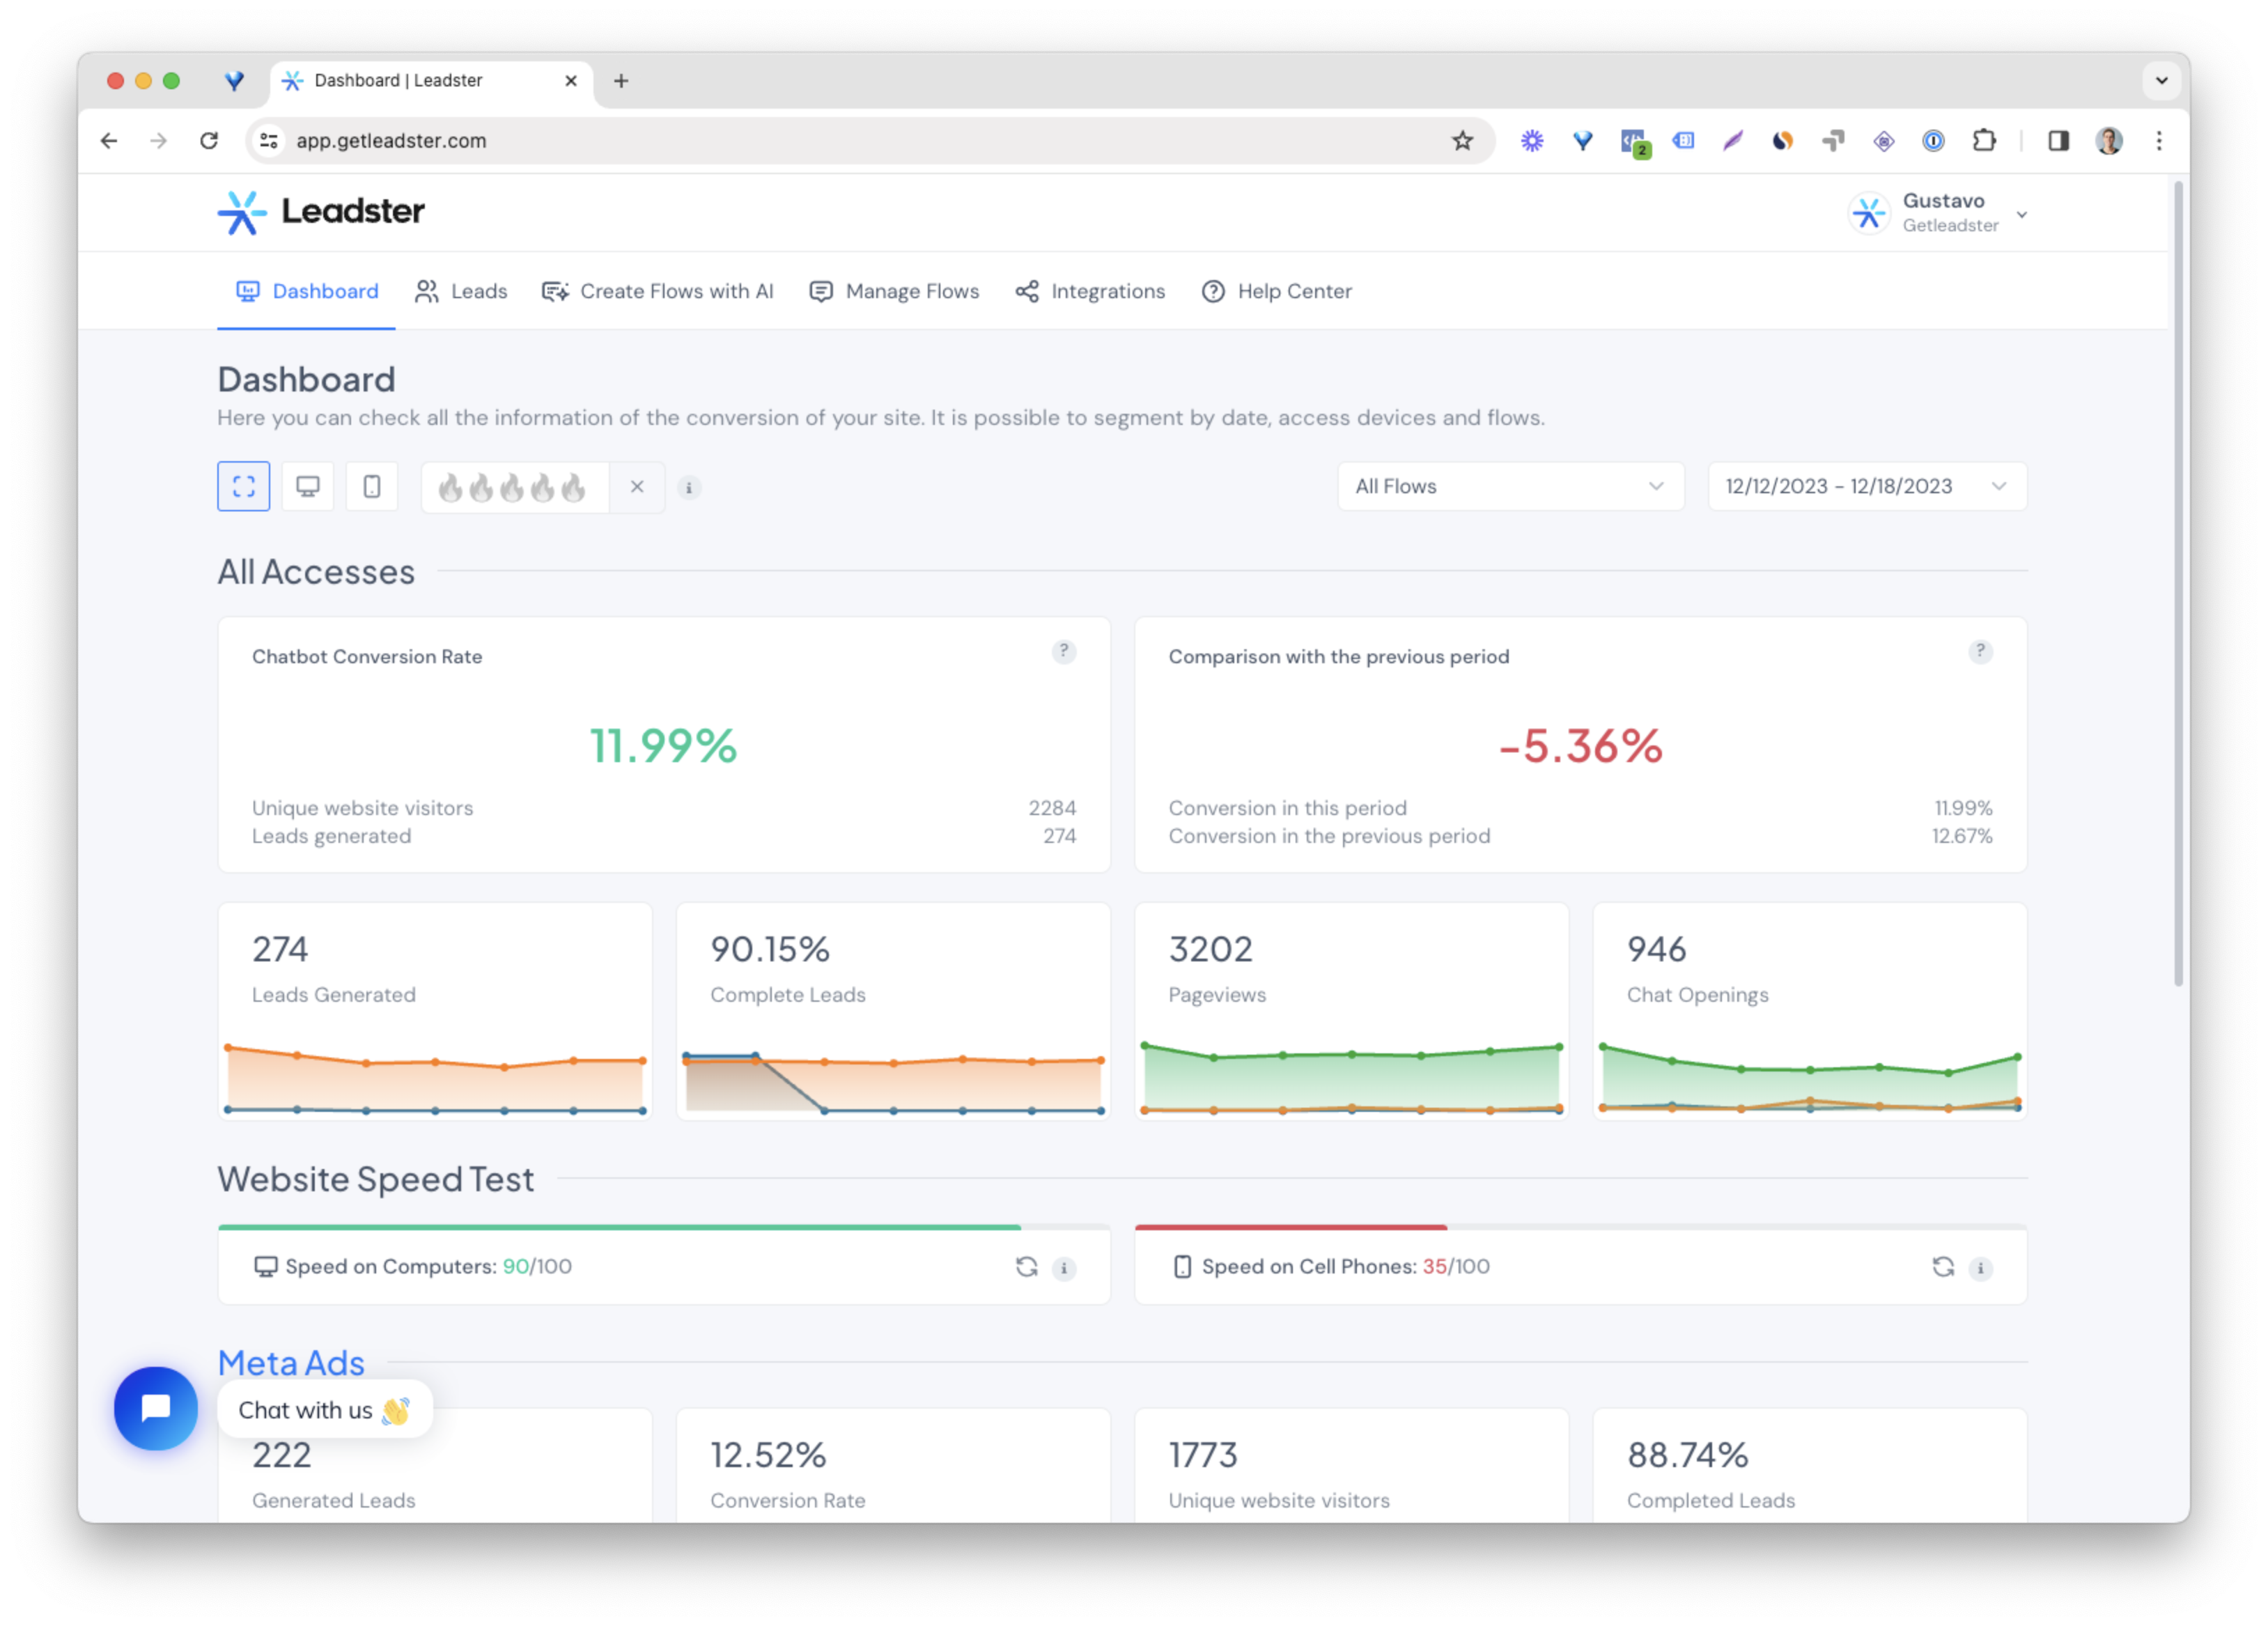Click the Chatbot Conversion Rate help button
This screenshot has height=1626, width=2268.
(x=1064, y=653)
